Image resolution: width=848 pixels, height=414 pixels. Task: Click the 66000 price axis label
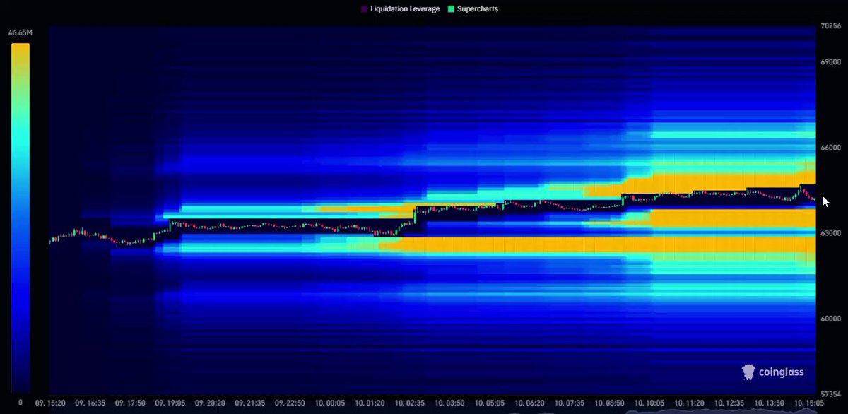tap(831, 148)
